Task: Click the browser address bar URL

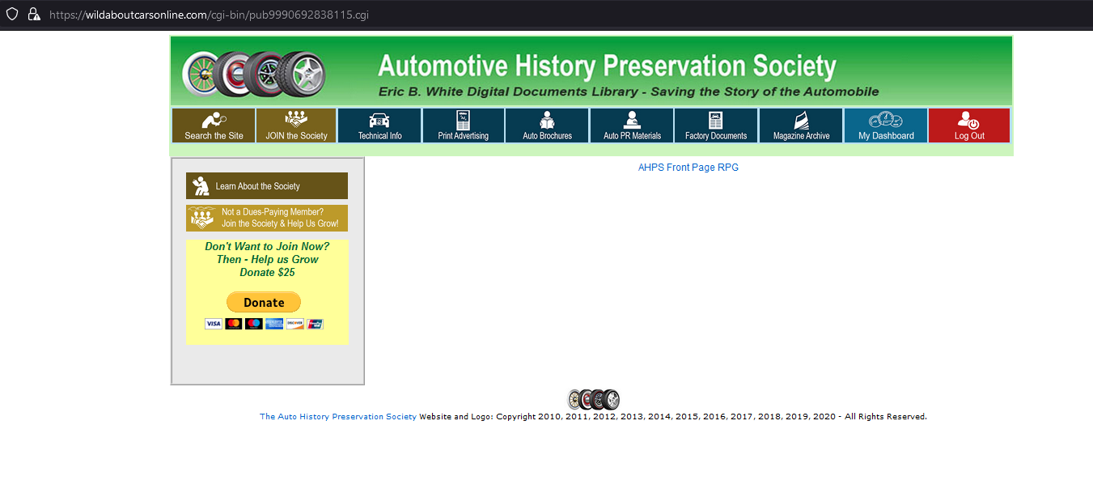Action: (x=209, y=15)
